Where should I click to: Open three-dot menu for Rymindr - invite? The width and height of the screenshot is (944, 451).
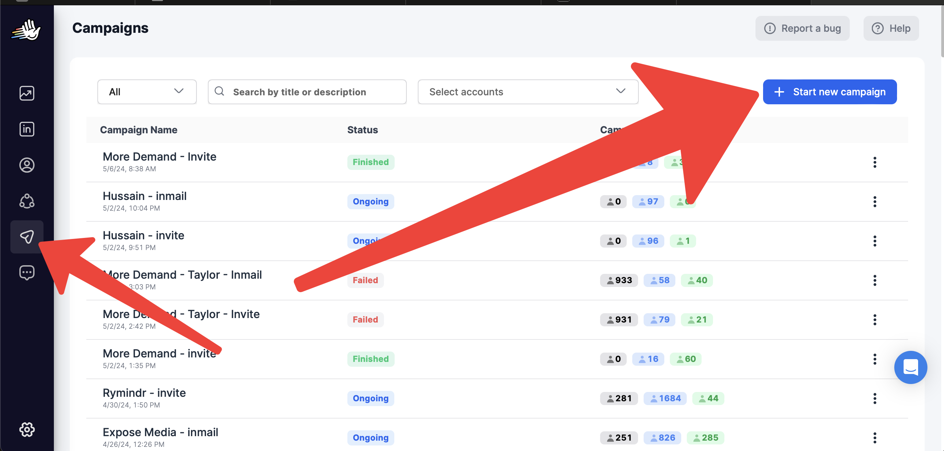[x=874, y=398]
